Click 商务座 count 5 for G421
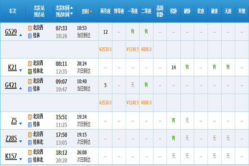This screenshot has width=249, height=166. pyautogui.click(x=105, y=85)
